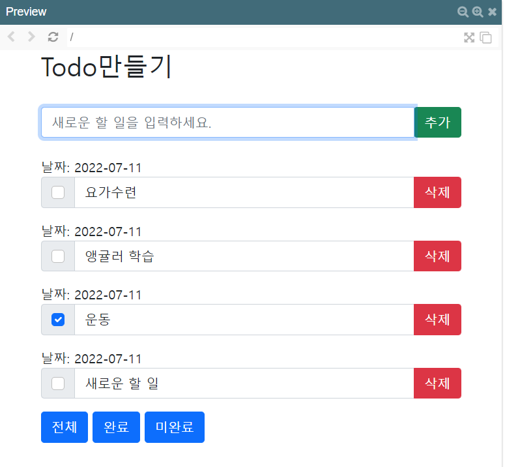Image resolution: width=505 pixels, height=467 pixels.
Task: Filter todos by 완료
Action: (x=116, y=427)
